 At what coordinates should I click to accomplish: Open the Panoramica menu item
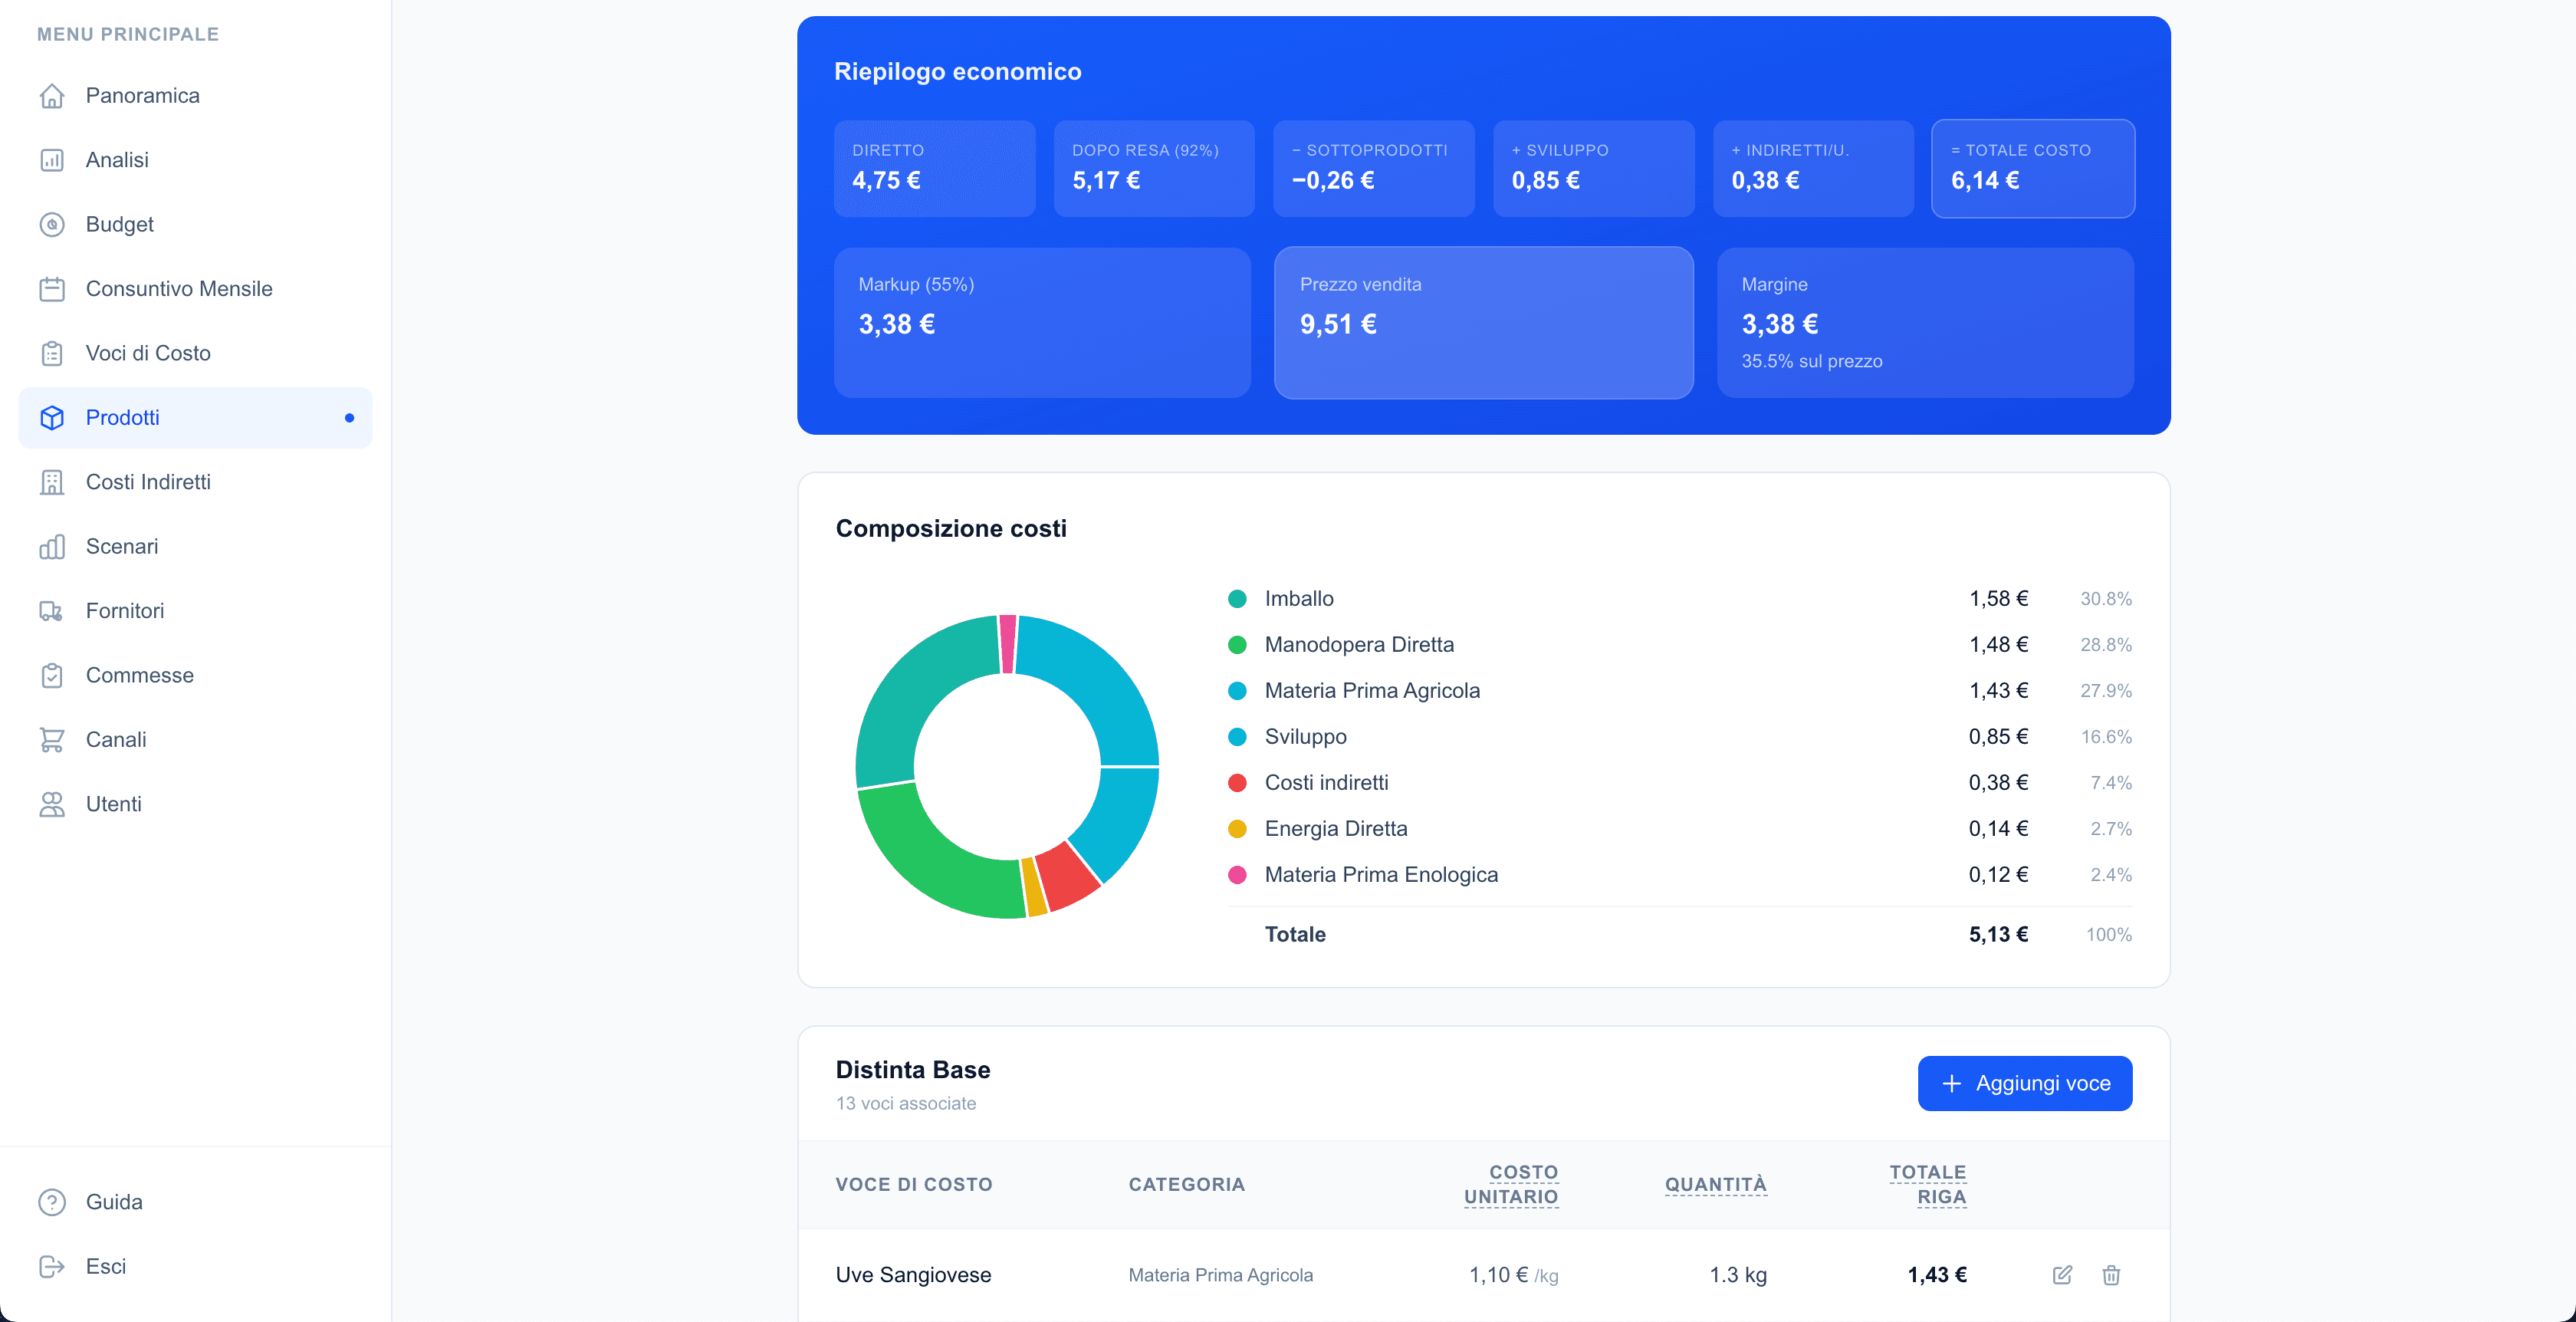(195, 96)
